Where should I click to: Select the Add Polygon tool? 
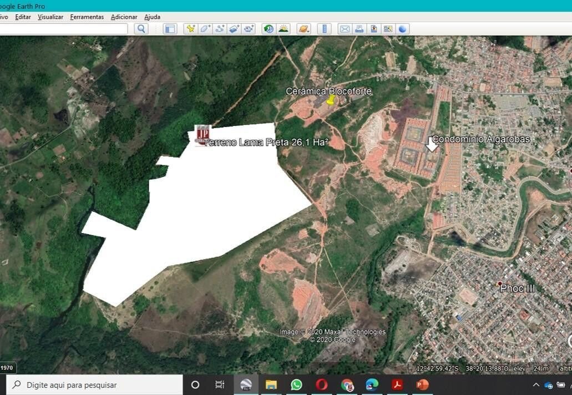click(x=205, y=29)
